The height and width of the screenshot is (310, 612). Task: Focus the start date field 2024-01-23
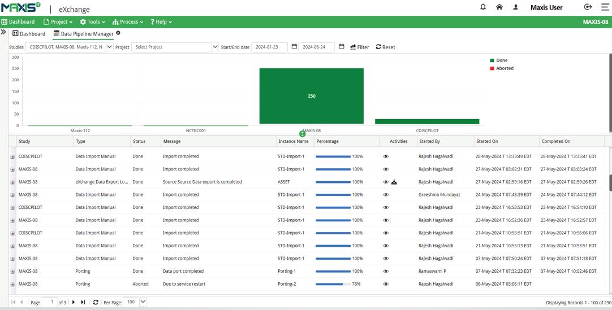[269, 47]
